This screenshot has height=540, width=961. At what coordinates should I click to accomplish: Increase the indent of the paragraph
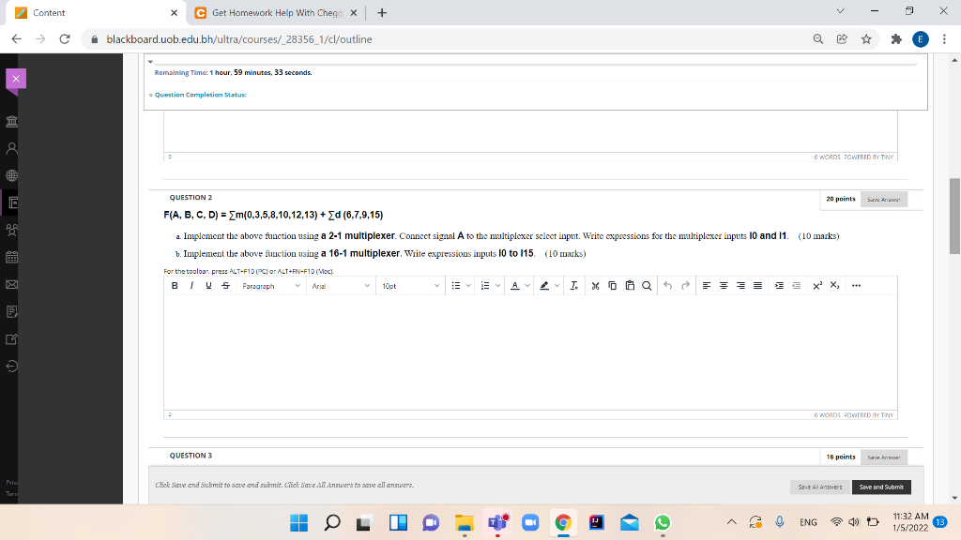[779, 285]
